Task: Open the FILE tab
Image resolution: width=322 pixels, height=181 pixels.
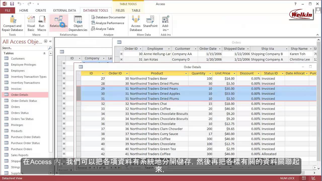Action: tap(8, 11)
